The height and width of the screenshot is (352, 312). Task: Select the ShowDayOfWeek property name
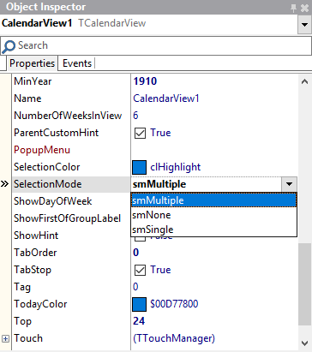click(x=53, y=201)
